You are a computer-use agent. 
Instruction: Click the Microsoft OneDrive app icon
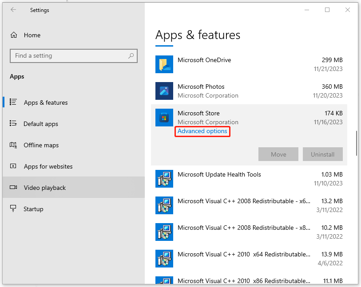[164, 64]
